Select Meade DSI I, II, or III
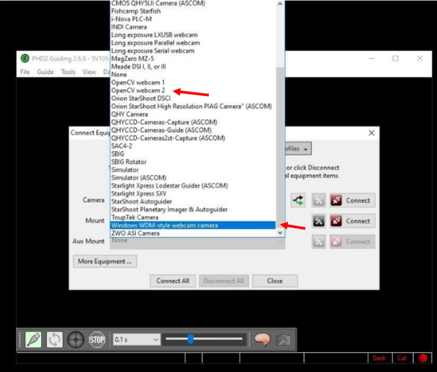The width and height of the screenshot is (437, 372). tap(193, 67)
